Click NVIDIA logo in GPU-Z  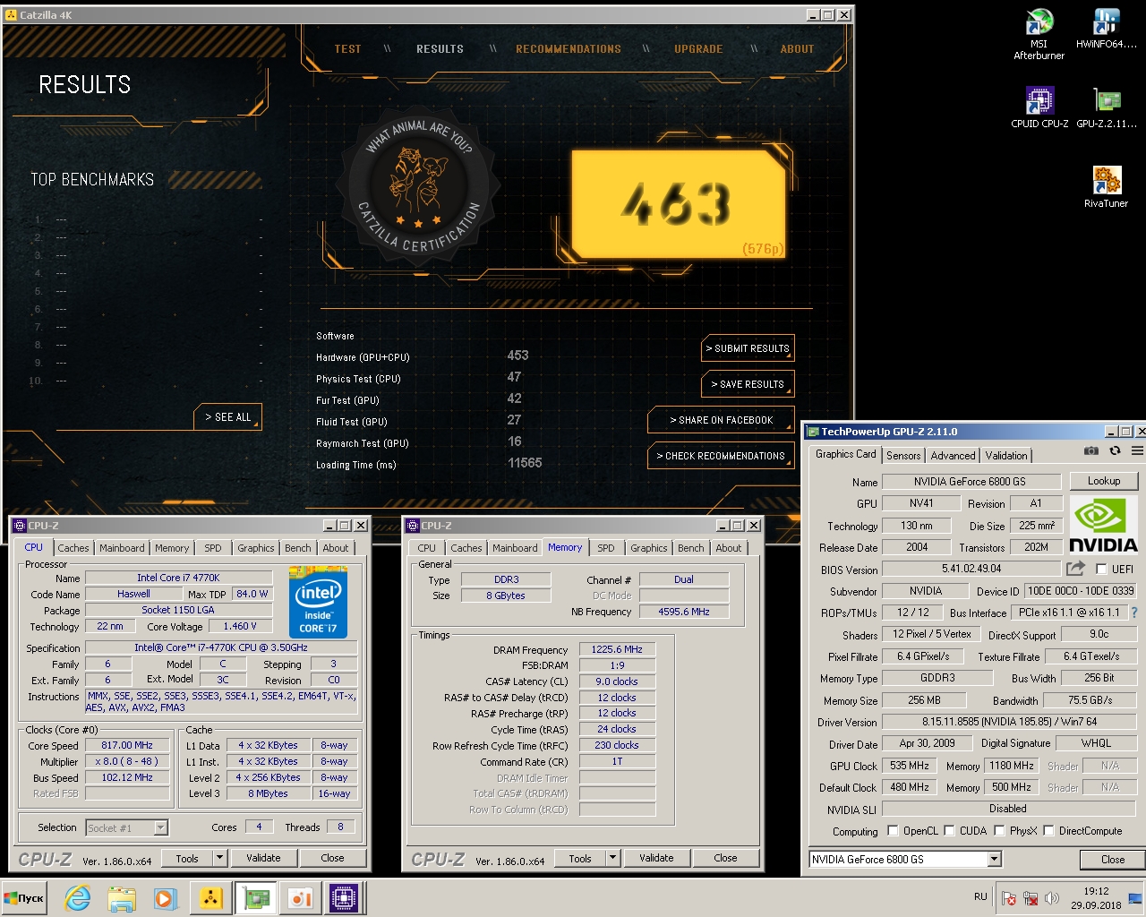[x=1103, y=526]
